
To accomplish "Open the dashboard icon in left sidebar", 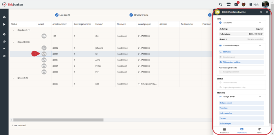I will (4, 17).
